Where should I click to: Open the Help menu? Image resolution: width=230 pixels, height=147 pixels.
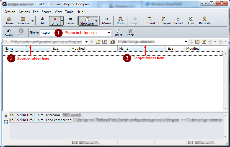[80, 12]
